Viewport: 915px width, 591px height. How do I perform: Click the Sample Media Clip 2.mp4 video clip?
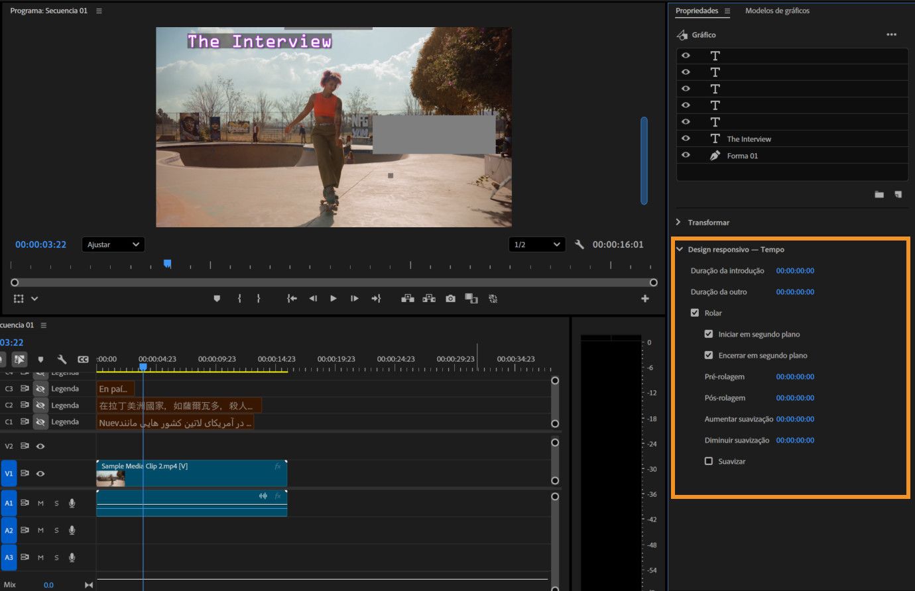(x=199, y=474)
